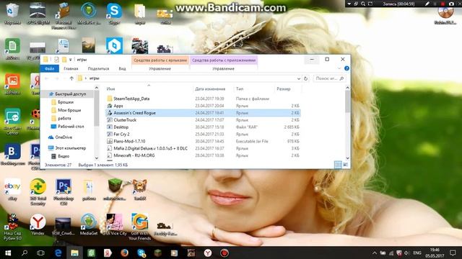Viewport: 462px width, 259px height.
Task: Open taskbar search magnifier
Action: pyautogui.click(x=25, y=253)
